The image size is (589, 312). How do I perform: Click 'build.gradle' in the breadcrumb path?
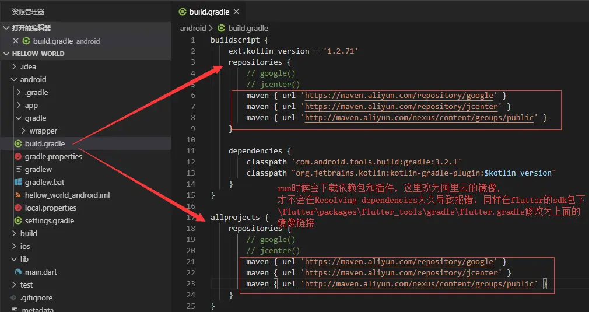(248, 28)
